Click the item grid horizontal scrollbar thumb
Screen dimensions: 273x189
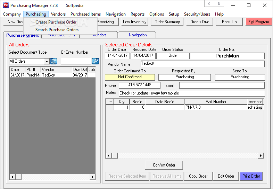point(115,155)
